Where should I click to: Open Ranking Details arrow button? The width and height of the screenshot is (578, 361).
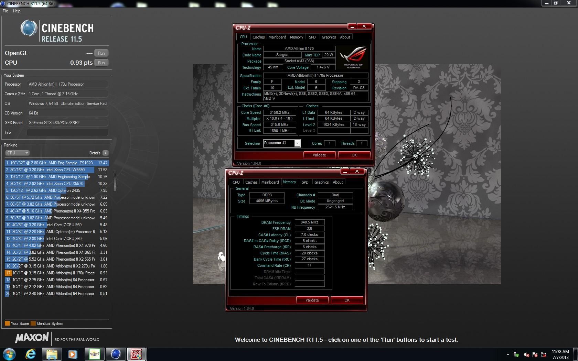click(105, 153)
